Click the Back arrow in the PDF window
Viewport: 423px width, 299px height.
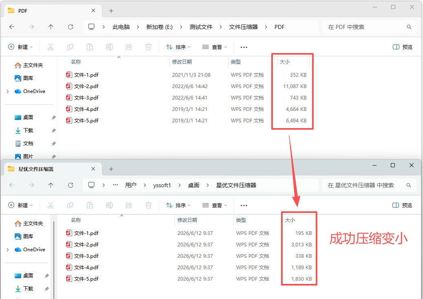[x=12, y=27]
